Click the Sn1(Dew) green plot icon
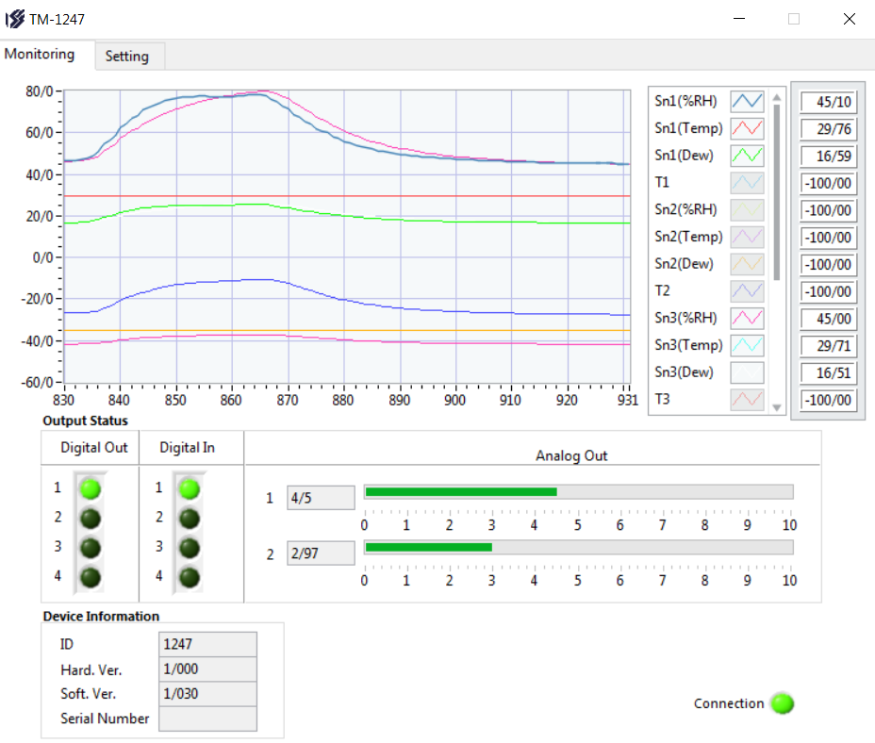Viewport: 875px width, 743px height. click(x=747, y=156)
